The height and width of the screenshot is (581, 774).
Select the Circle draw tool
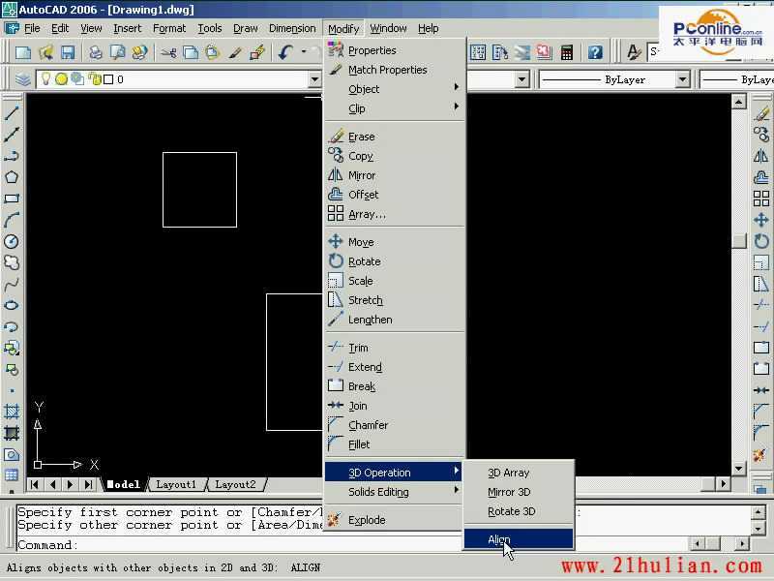click(x=12, y=241)
